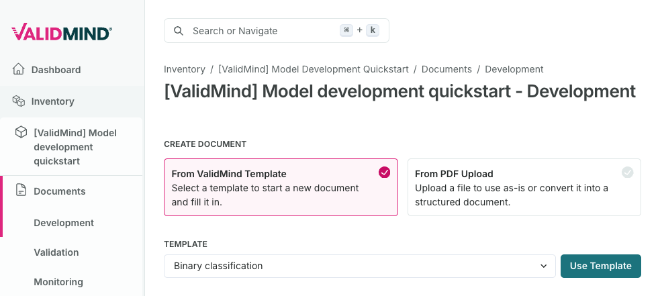This screenshot has height=296, width=660.
Task: Click Model Development Quickstart breadcrumb link
Action: [x=314, y=69]
